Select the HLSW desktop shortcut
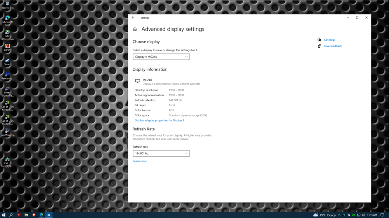Image resolution: width=389 pixels, height=218 pixels. point(7,48)
